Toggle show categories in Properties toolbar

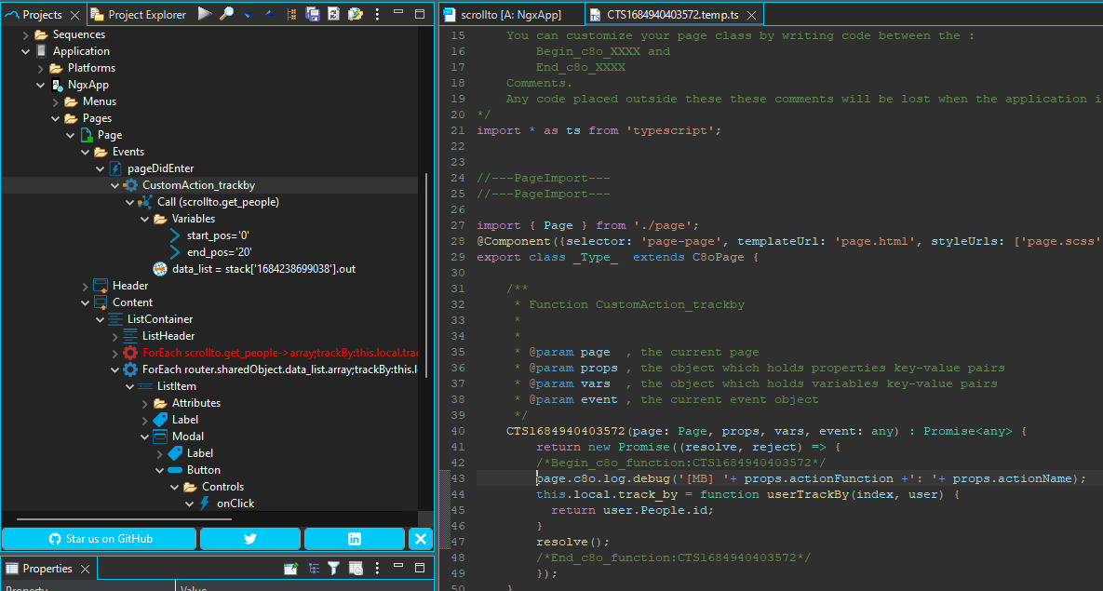314,569
